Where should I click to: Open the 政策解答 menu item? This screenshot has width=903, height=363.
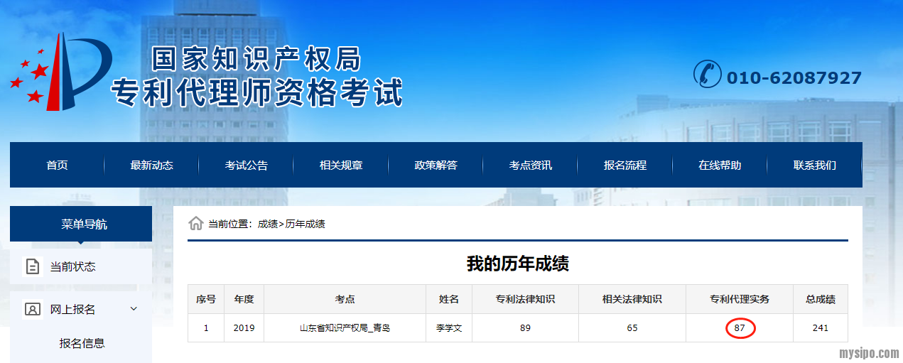[436, 166]
